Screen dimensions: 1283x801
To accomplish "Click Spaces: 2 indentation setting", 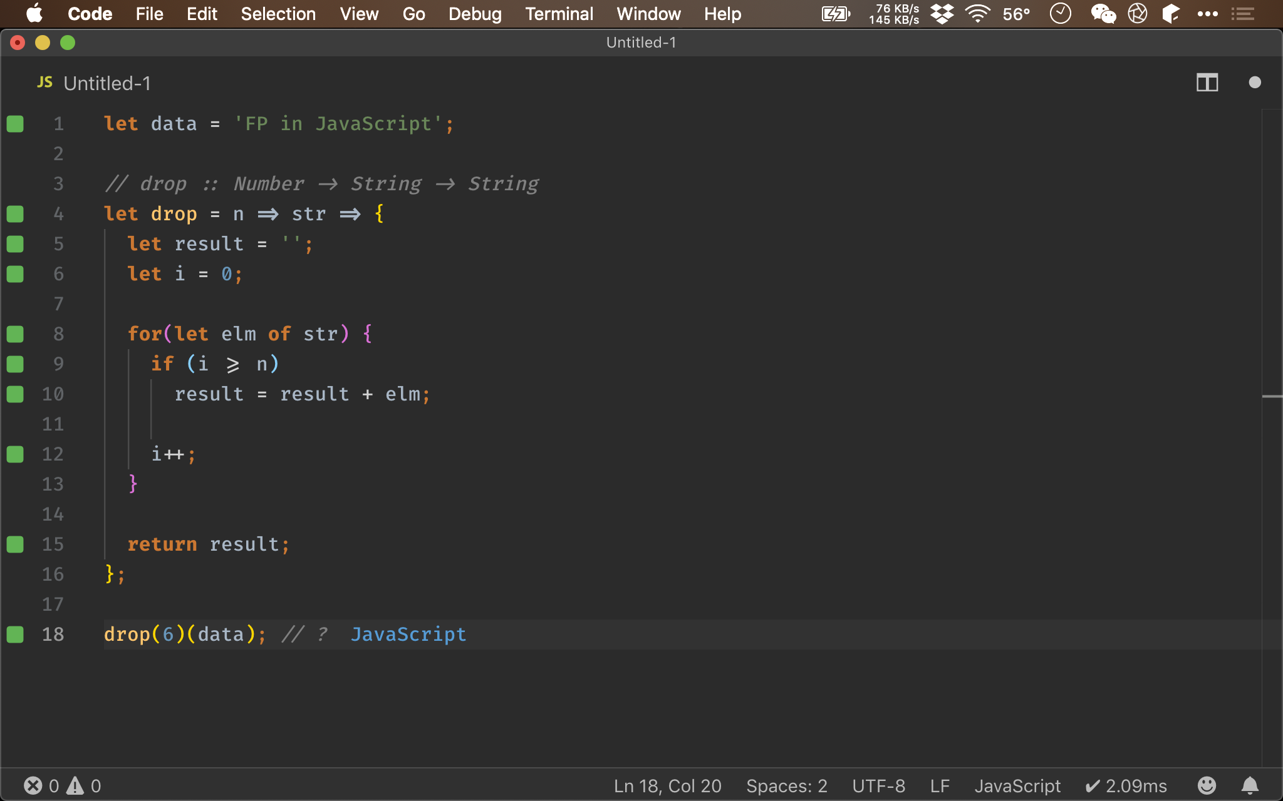I will 787,785.
